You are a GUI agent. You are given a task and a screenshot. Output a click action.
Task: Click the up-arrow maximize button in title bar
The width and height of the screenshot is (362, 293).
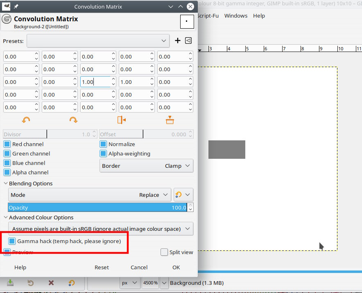(181, 7)
